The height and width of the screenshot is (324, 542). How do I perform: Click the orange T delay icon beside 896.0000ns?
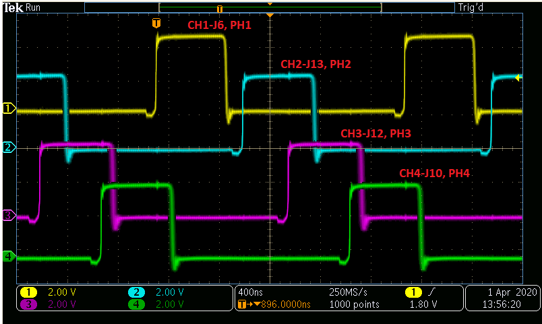click(242, 304)
